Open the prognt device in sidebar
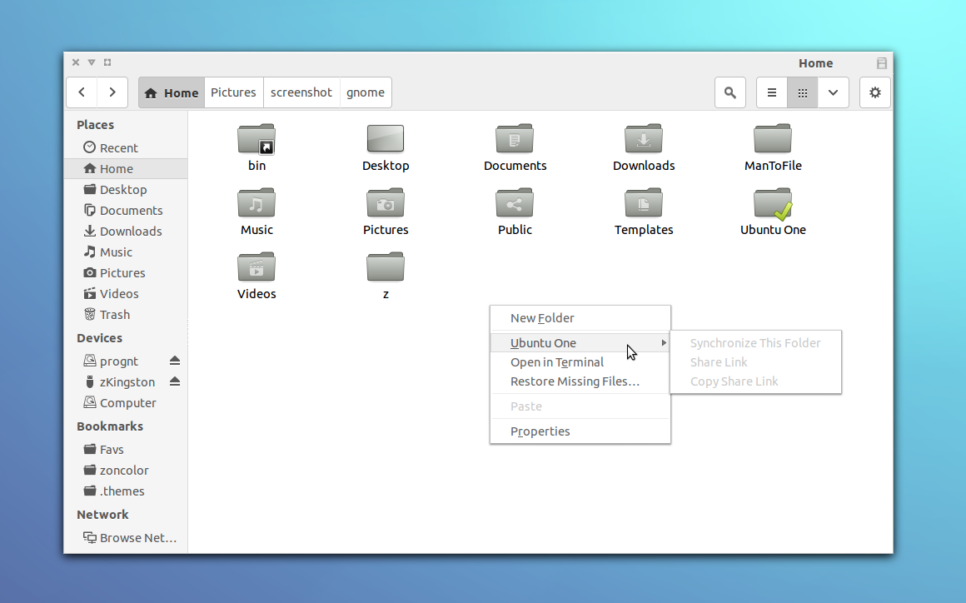Screen dimensions: 966x603 (x=117, y=361)
